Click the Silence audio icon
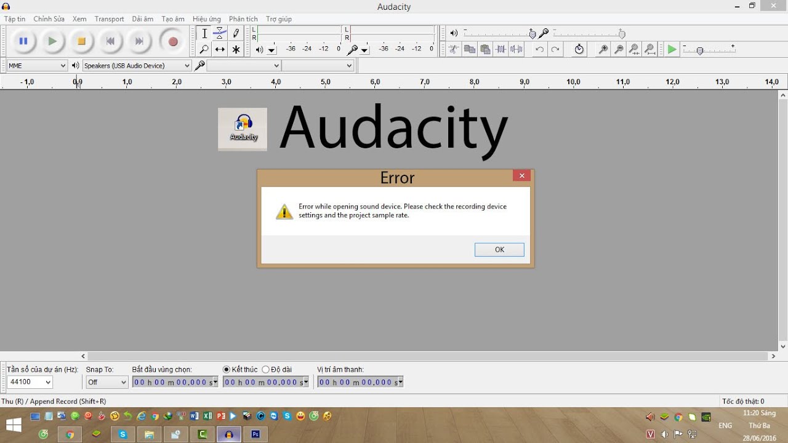Screen dimensions: 788x443 517,49
